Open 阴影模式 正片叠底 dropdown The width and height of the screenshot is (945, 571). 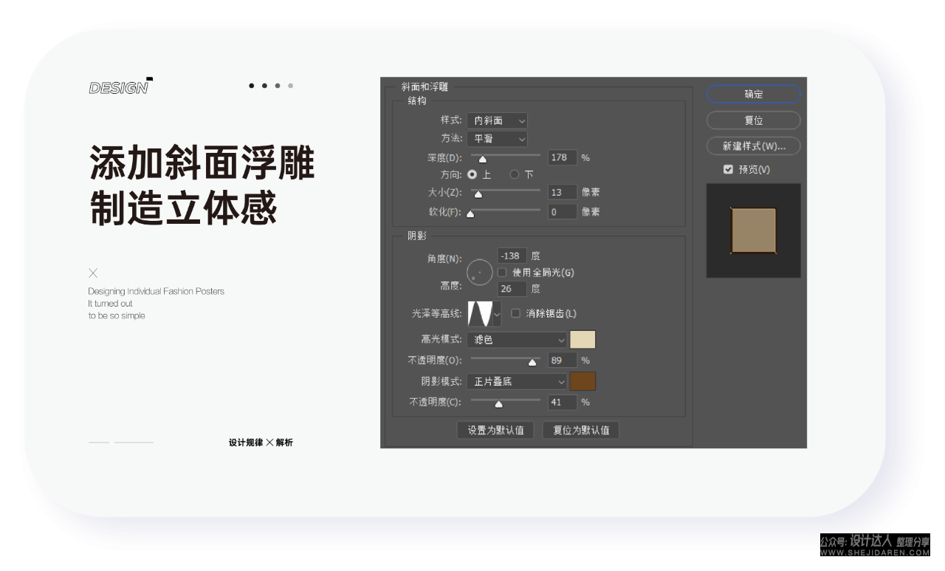[x=518, y=382]
